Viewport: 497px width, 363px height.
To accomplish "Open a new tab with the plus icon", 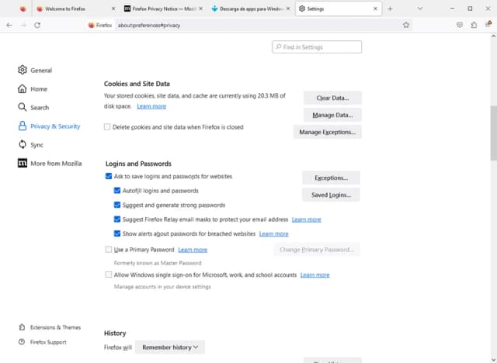I will (x=390, y=9).
